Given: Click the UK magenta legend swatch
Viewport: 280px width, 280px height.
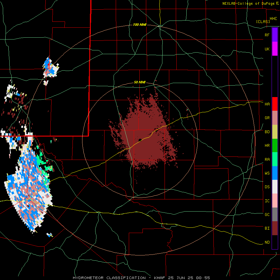Looking at the screenshot, I should (x=275, y=49).
